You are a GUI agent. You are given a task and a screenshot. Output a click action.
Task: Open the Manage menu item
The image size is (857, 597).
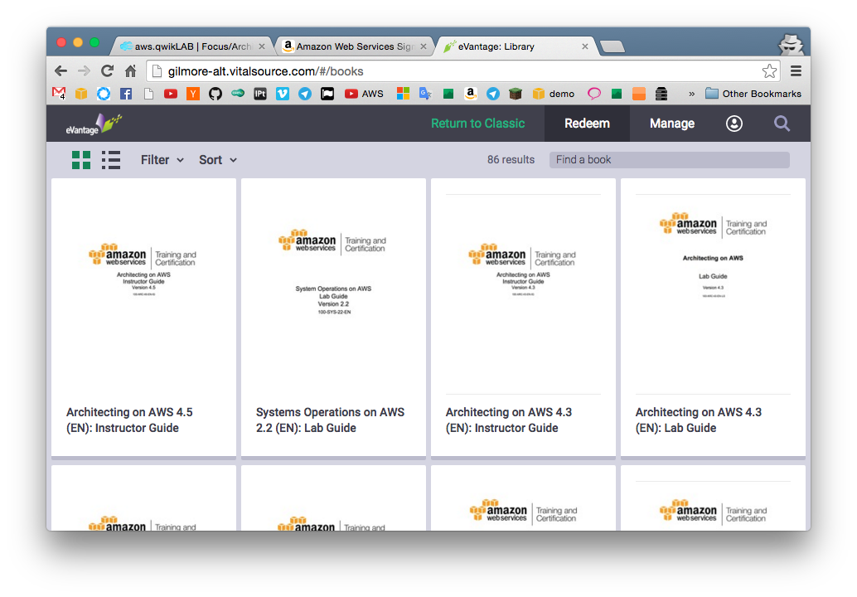(671, 124)
